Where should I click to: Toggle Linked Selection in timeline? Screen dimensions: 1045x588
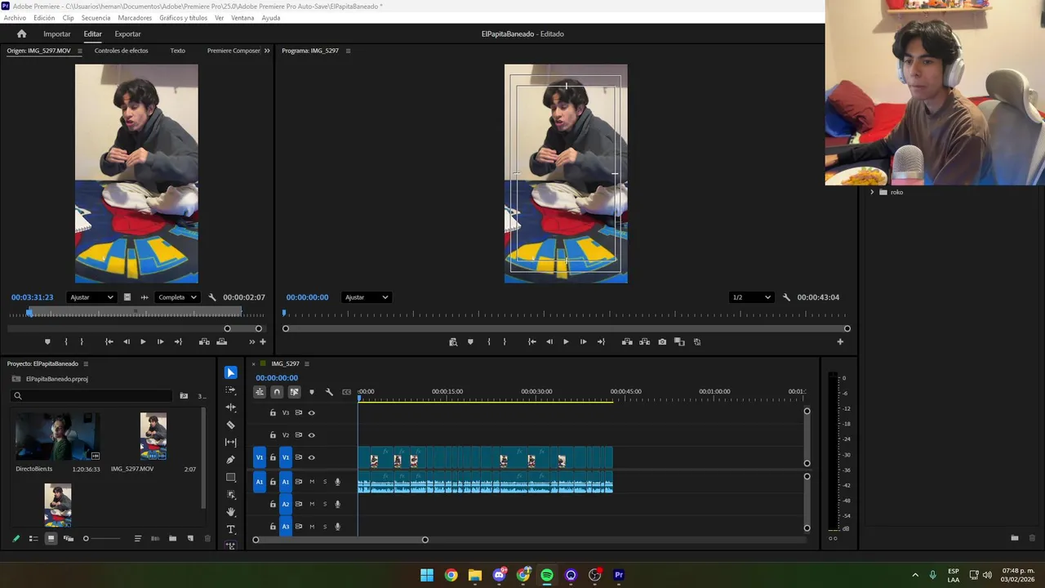(294, 392)
